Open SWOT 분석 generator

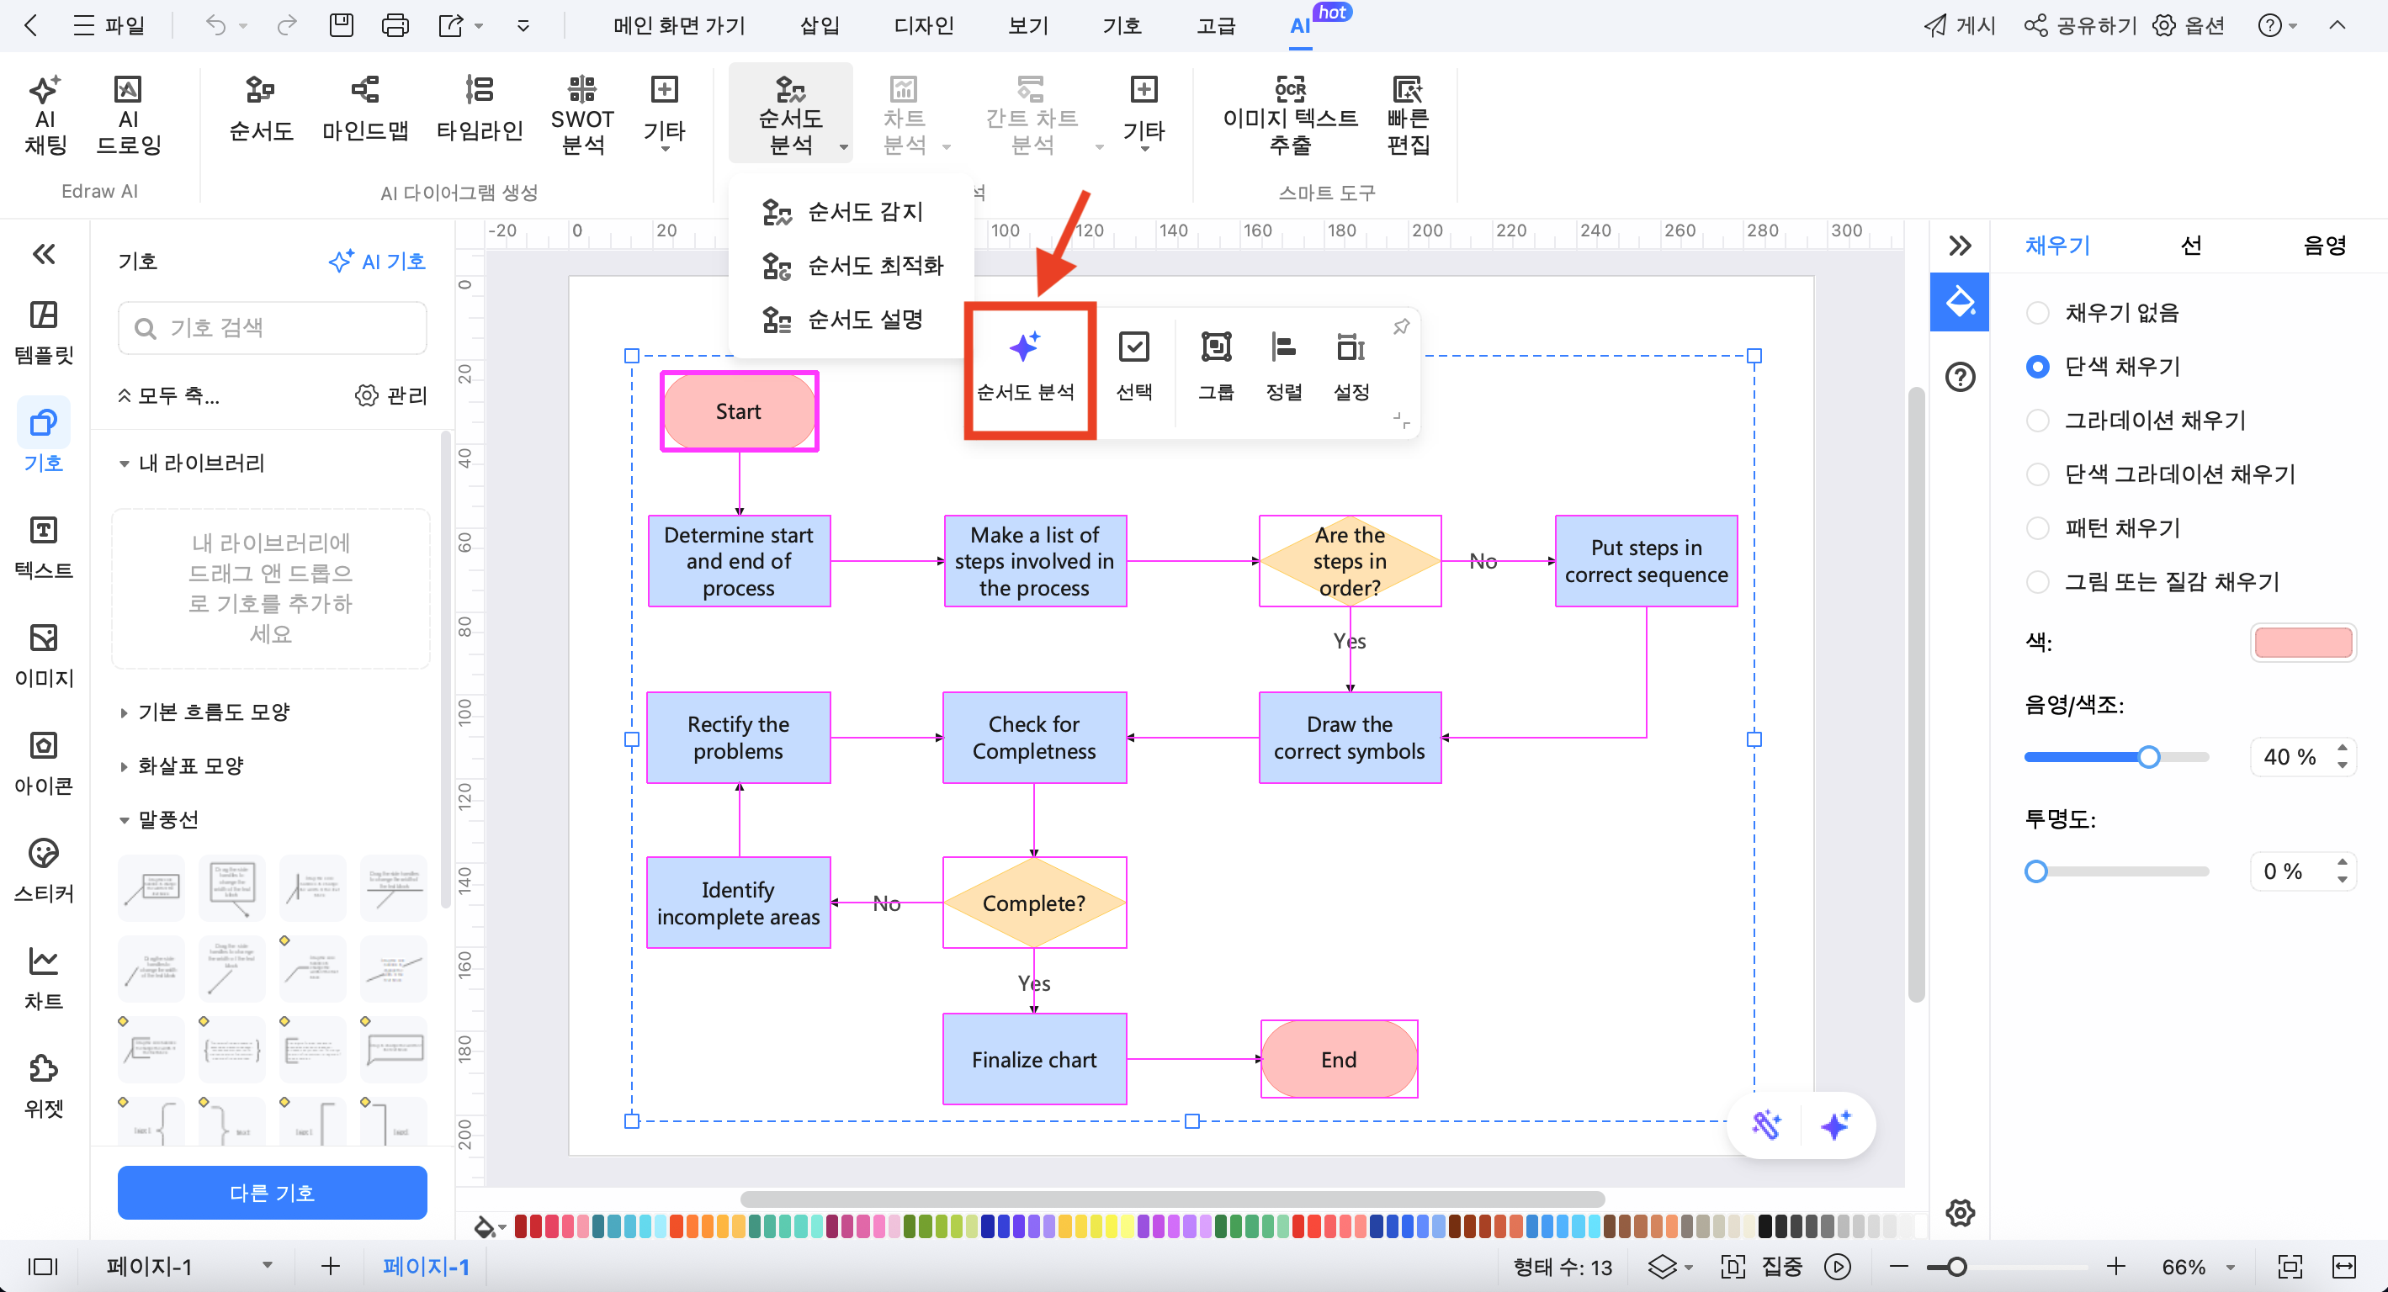pyautogui.click(x=582, y=115)
